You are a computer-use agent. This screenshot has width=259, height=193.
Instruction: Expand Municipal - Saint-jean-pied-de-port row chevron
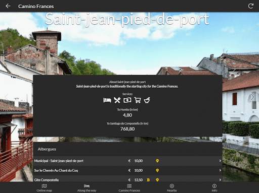coord(220,161)
